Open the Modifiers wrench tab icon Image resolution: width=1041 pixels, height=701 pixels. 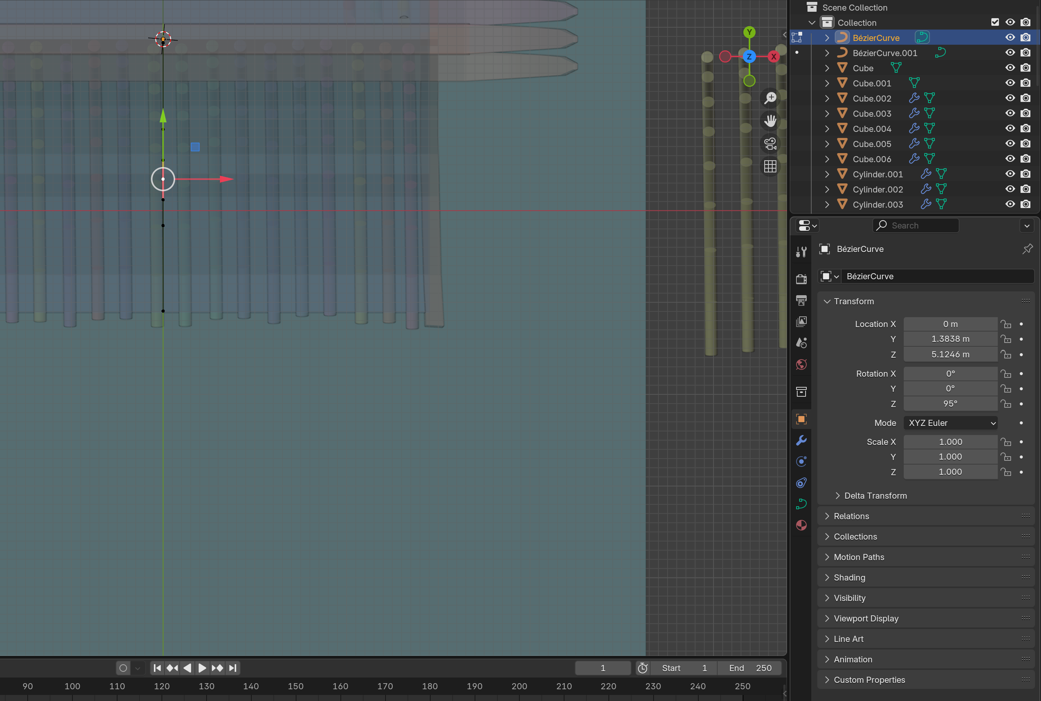click(801, 440)
